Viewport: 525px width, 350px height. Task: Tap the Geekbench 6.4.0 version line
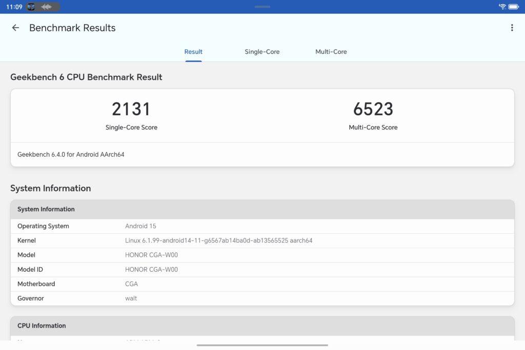(x=71, y=155)
